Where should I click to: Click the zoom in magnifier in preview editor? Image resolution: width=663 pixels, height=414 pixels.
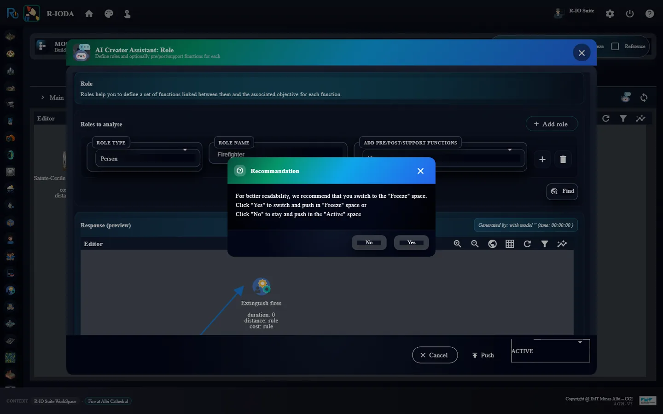(457, 244)
